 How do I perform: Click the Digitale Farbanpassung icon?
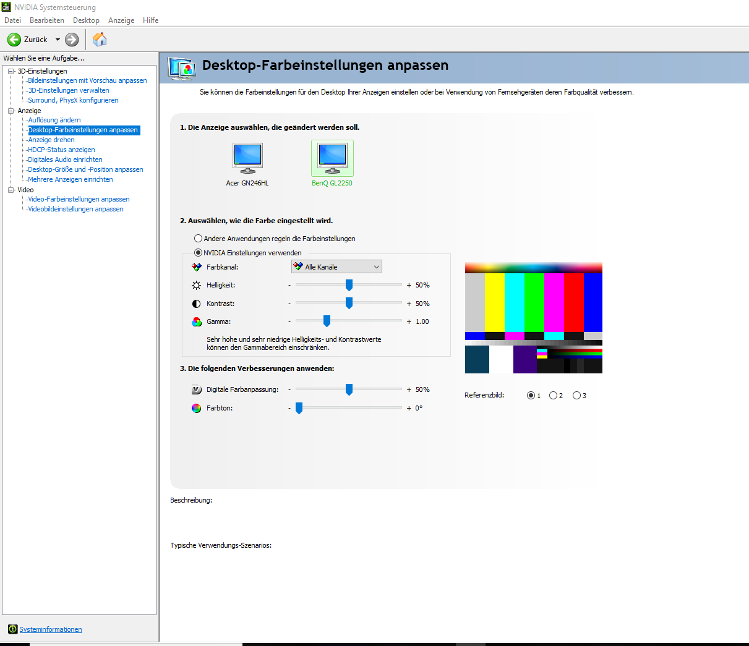click(x=197, y=389)
